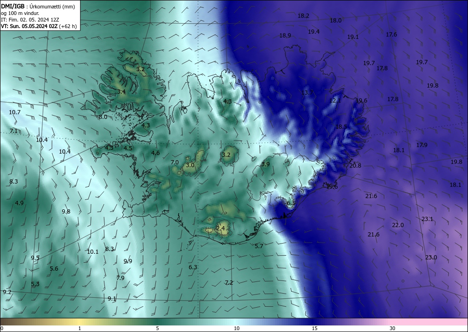Click the map value 7.0
The width and height of the screenshot is (468, 332).
[x=174, y=162]
